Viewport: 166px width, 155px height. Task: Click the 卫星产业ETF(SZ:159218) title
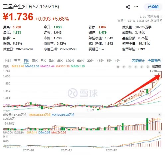click(31, 7)
